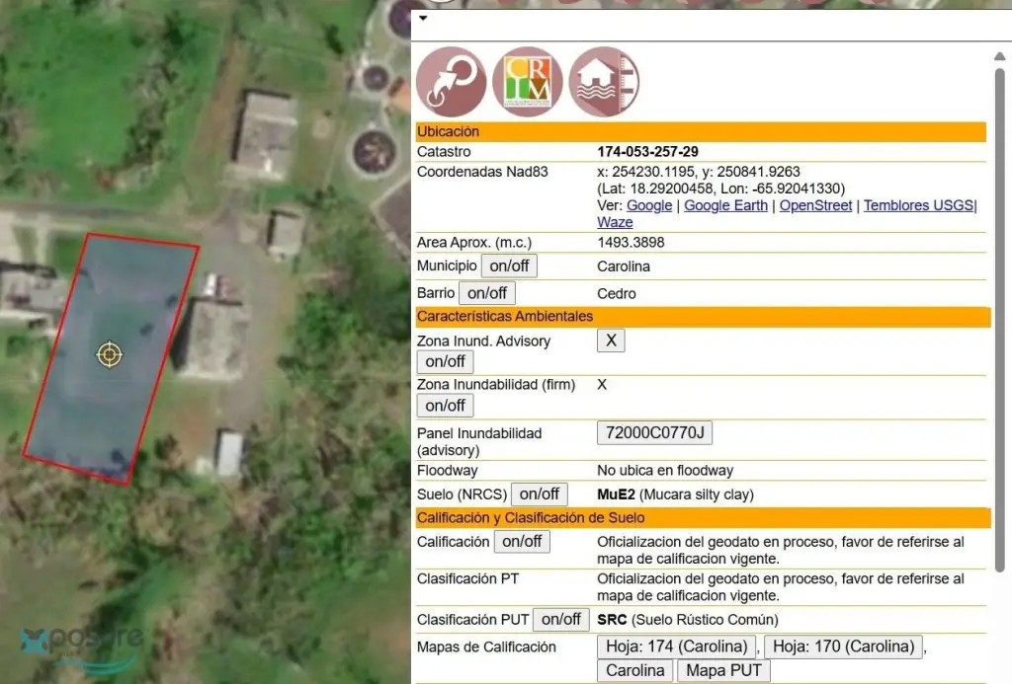This screenshot has height=684, width=1012.
Task: Toggle Clasificación PUT on/off
Action: pos(560,620)
